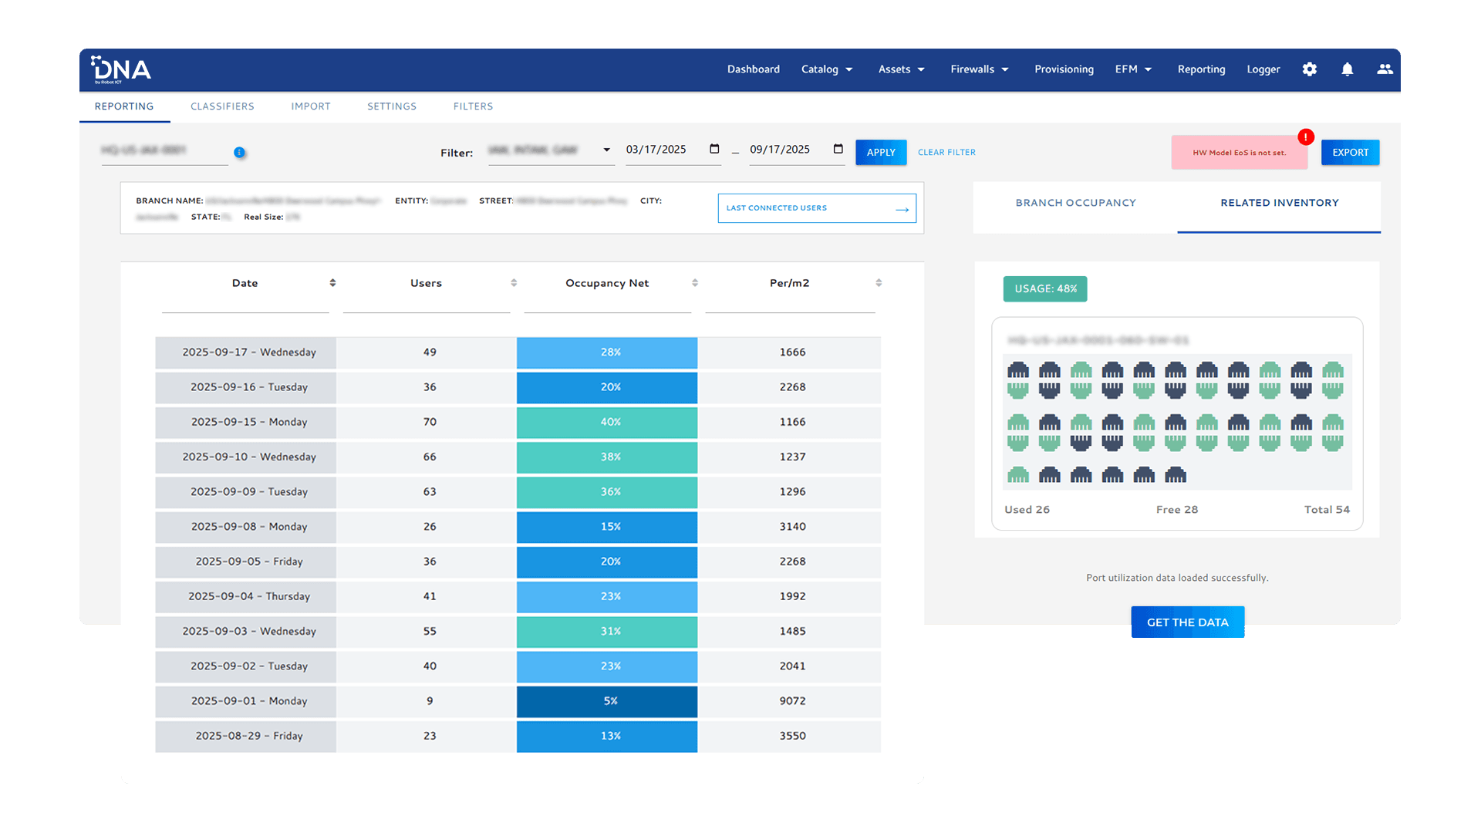Viewport: 1481px width, 833px height.
Task: Go to Reporting in the top navbar
Action: coord(1201,69)
